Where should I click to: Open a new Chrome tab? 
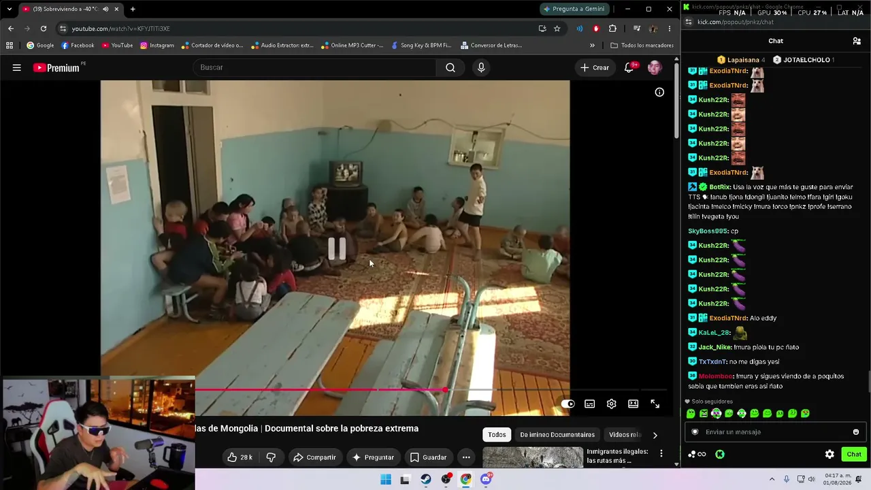click(133, 9)
